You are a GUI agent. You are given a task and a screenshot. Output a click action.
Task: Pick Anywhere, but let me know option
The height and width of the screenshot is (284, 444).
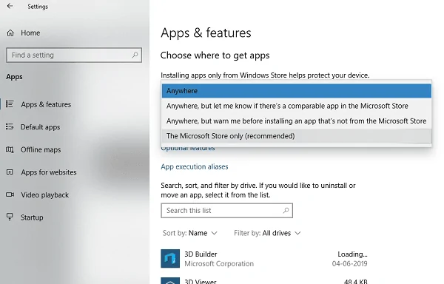(297, 106)
